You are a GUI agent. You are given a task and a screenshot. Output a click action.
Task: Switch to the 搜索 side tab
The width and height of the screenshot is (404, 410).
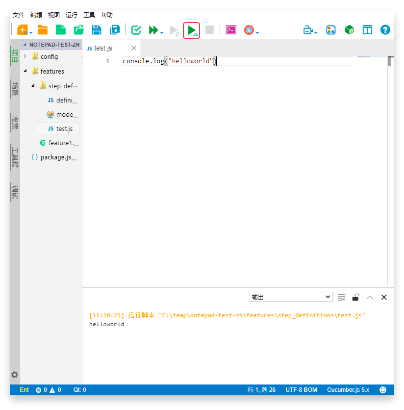tap(15, 123)
